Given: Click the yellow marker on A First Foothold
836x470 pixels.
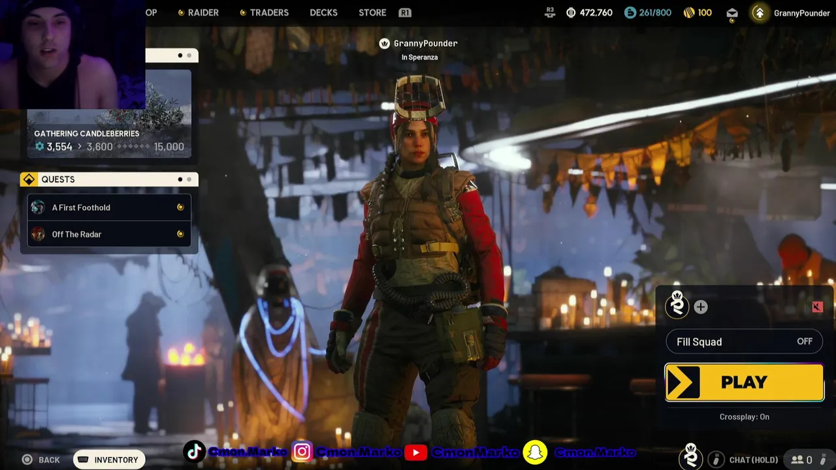Looking at the screenshot, I should (180, 208).
